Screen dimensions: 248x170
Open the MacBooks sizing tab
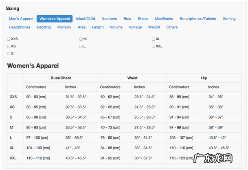[164, 19]
